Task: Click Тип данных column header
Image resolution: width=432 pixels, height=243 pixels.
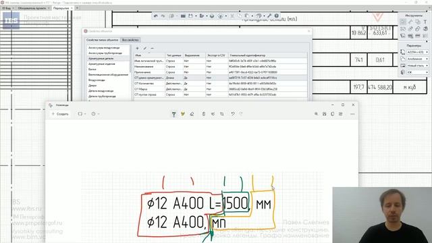Action: (174, 55)
